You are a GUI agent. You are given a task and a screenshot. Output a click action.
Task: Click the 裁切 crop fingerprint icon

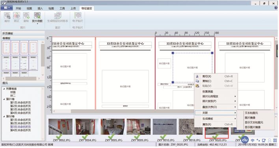click(x=7, y=16)
